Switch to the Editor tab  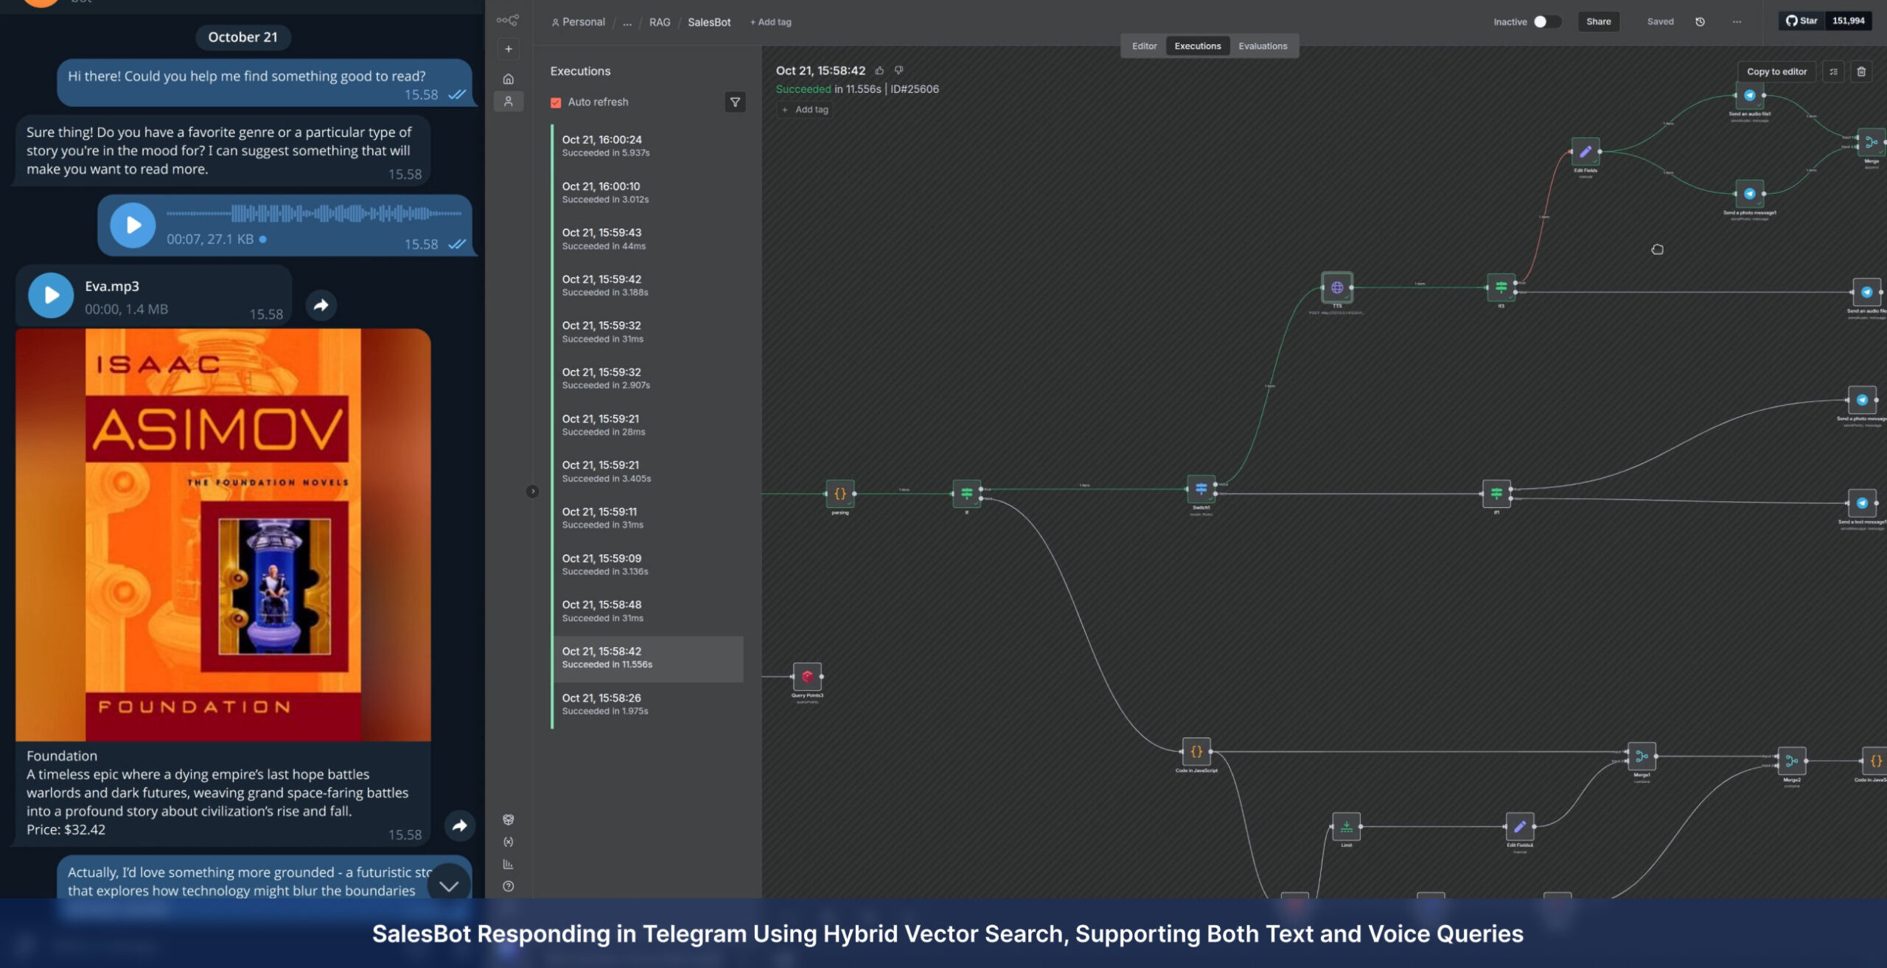[x=1144, y=46]
